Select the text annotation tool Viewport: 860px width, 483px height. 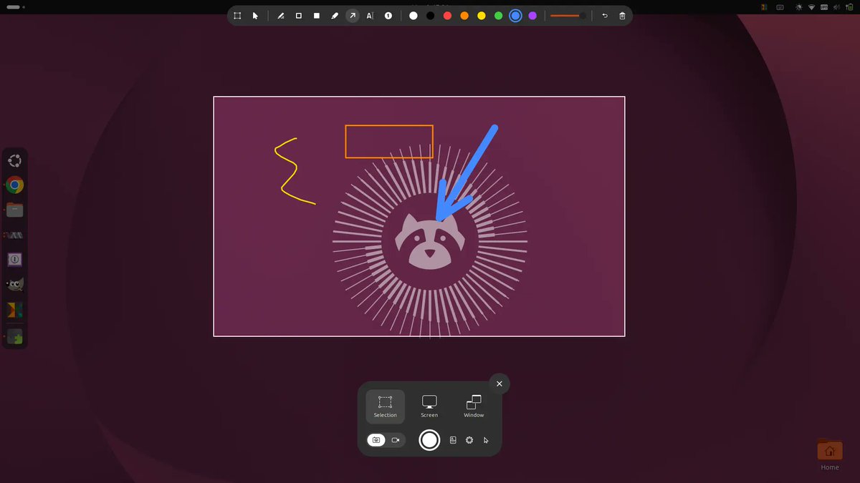(370, 15)
